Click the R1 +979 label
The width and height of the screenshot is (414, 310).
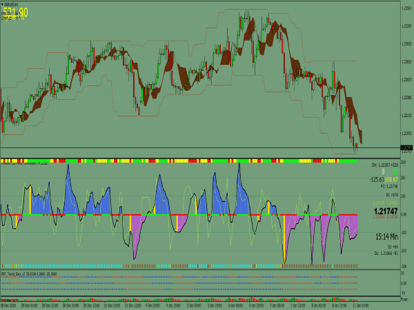(392, 195)
